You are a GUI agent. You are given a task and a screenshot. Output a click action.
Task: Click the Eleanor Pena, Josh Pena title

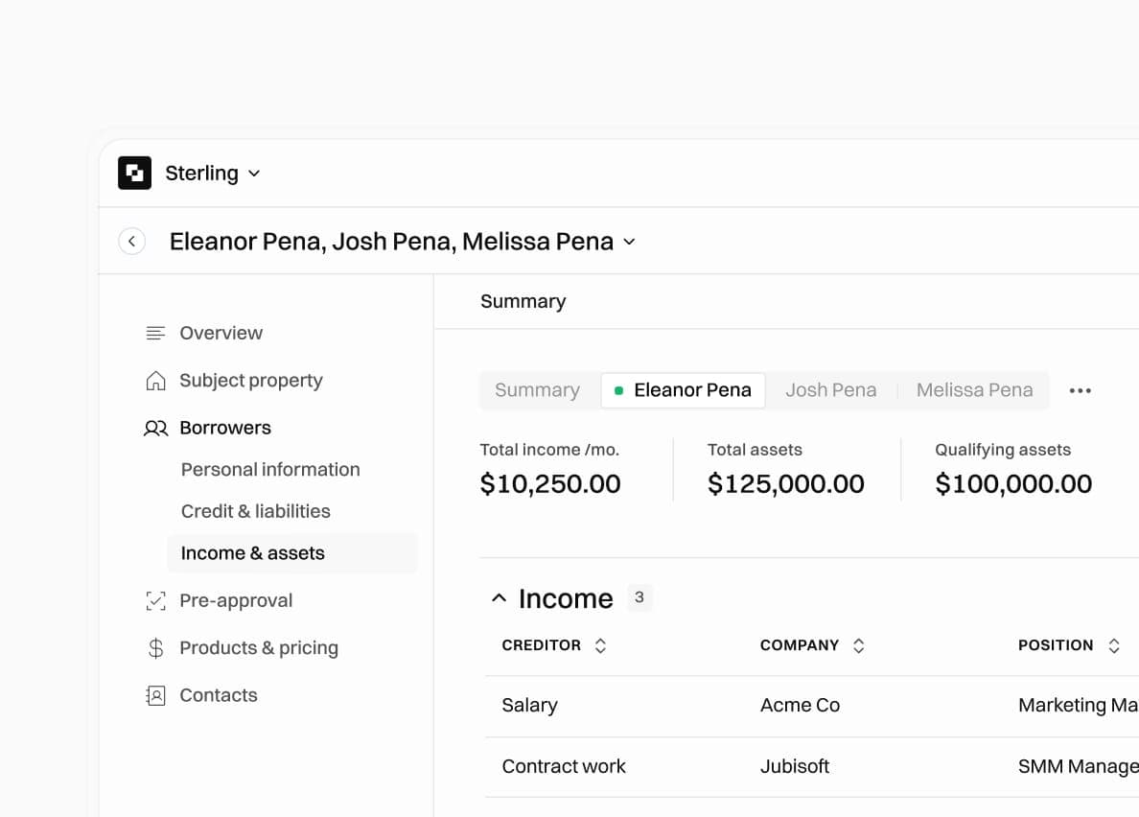391,241
